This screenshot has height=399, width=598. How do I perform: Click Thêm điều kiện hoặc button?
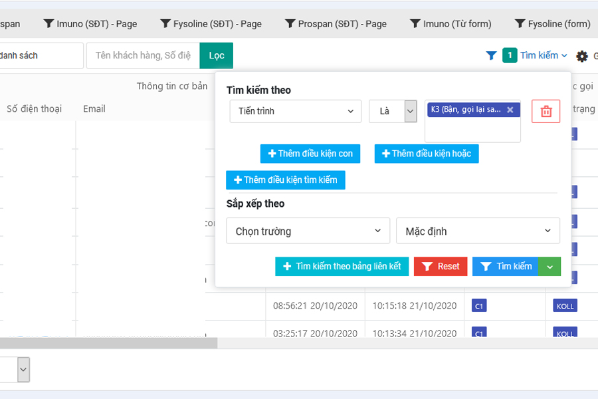427,154
